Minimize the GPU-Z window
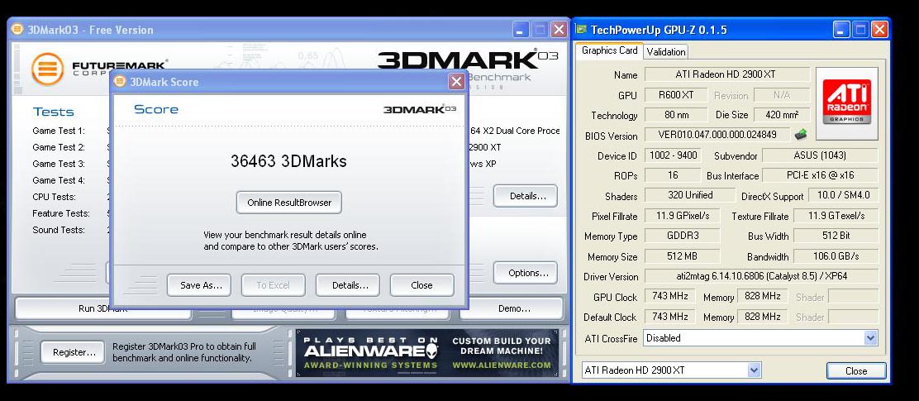919x401 pixels. click(x=842, y=29)
